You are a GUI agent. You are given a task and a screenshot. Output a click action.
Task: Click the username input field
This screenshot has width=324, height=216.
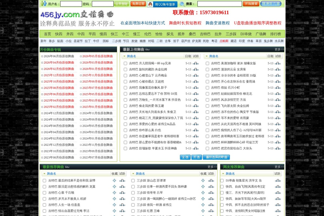point(71,4)
